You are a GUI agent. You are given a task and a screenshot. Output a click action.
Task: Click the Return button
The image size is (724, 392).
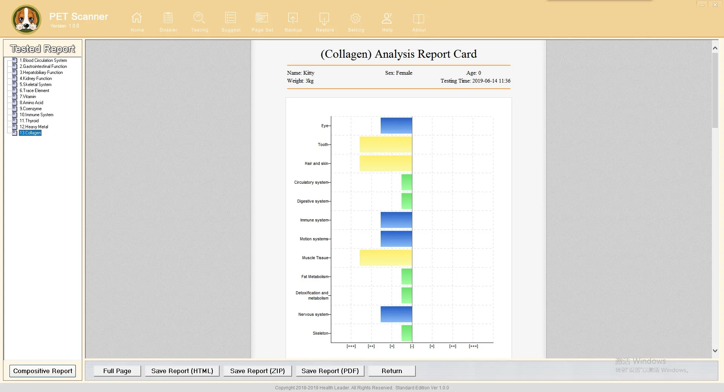(392, 371)
